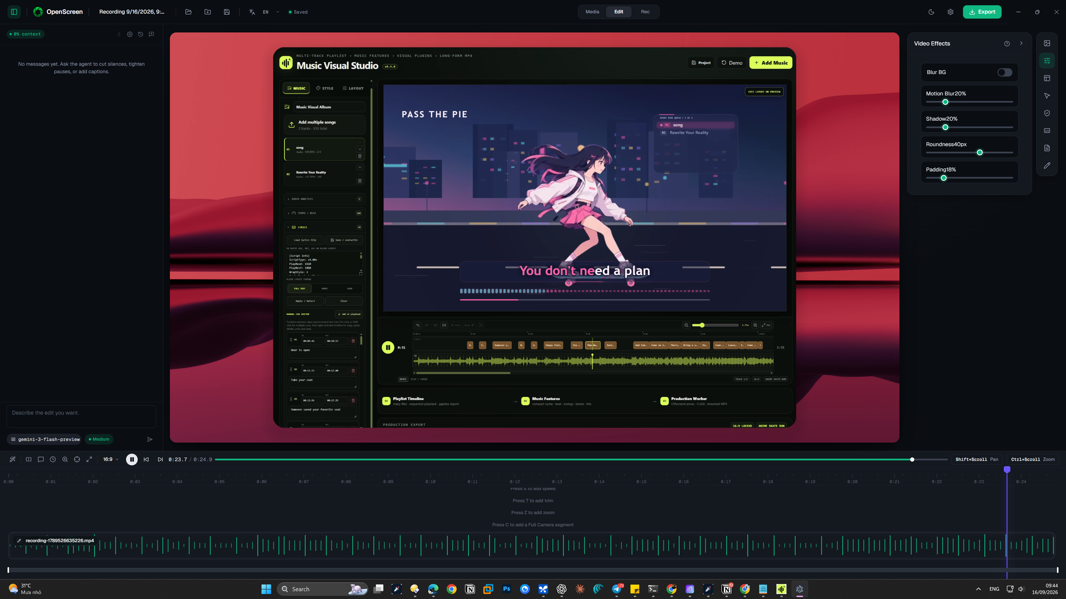The height and width of the screenshot is (599, 1066).
Task: Open the pencil annotation panel icon
Action: click(1047, 165)
